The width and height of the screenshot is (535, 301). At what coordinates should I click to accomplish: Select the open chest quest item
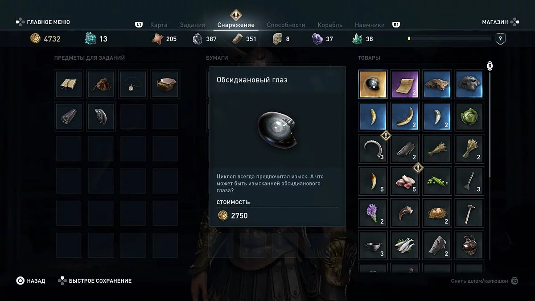[165, 84]
